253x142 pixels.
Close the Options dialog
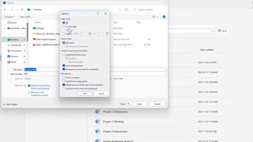point(106,14)
